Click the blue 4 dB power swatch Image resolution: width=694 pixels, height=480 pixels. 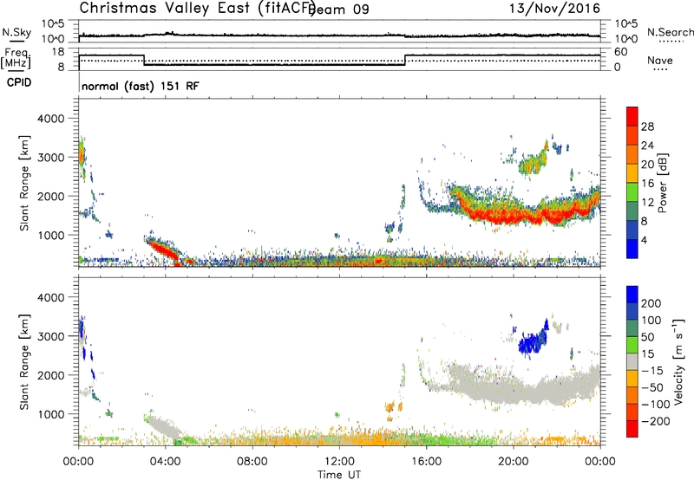click(632, 249)
